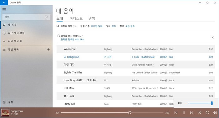This screenshot has width=219, height=118.
Task: Skip to previous track
Action: pos(176,113)
